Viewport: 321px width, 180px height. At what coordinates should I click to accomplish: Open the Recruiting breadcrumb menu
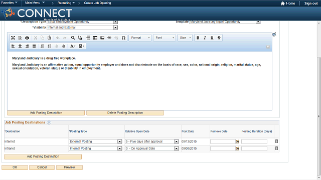pyautogui.click(x=66, y=3)
